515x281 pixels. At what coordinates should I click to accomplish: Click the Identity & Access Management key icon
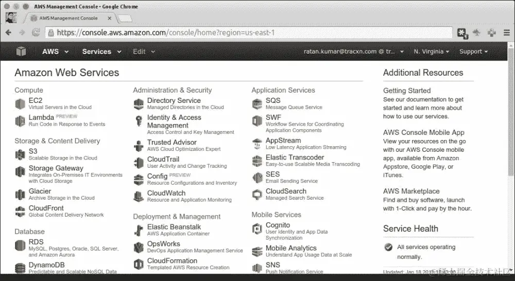139,121
